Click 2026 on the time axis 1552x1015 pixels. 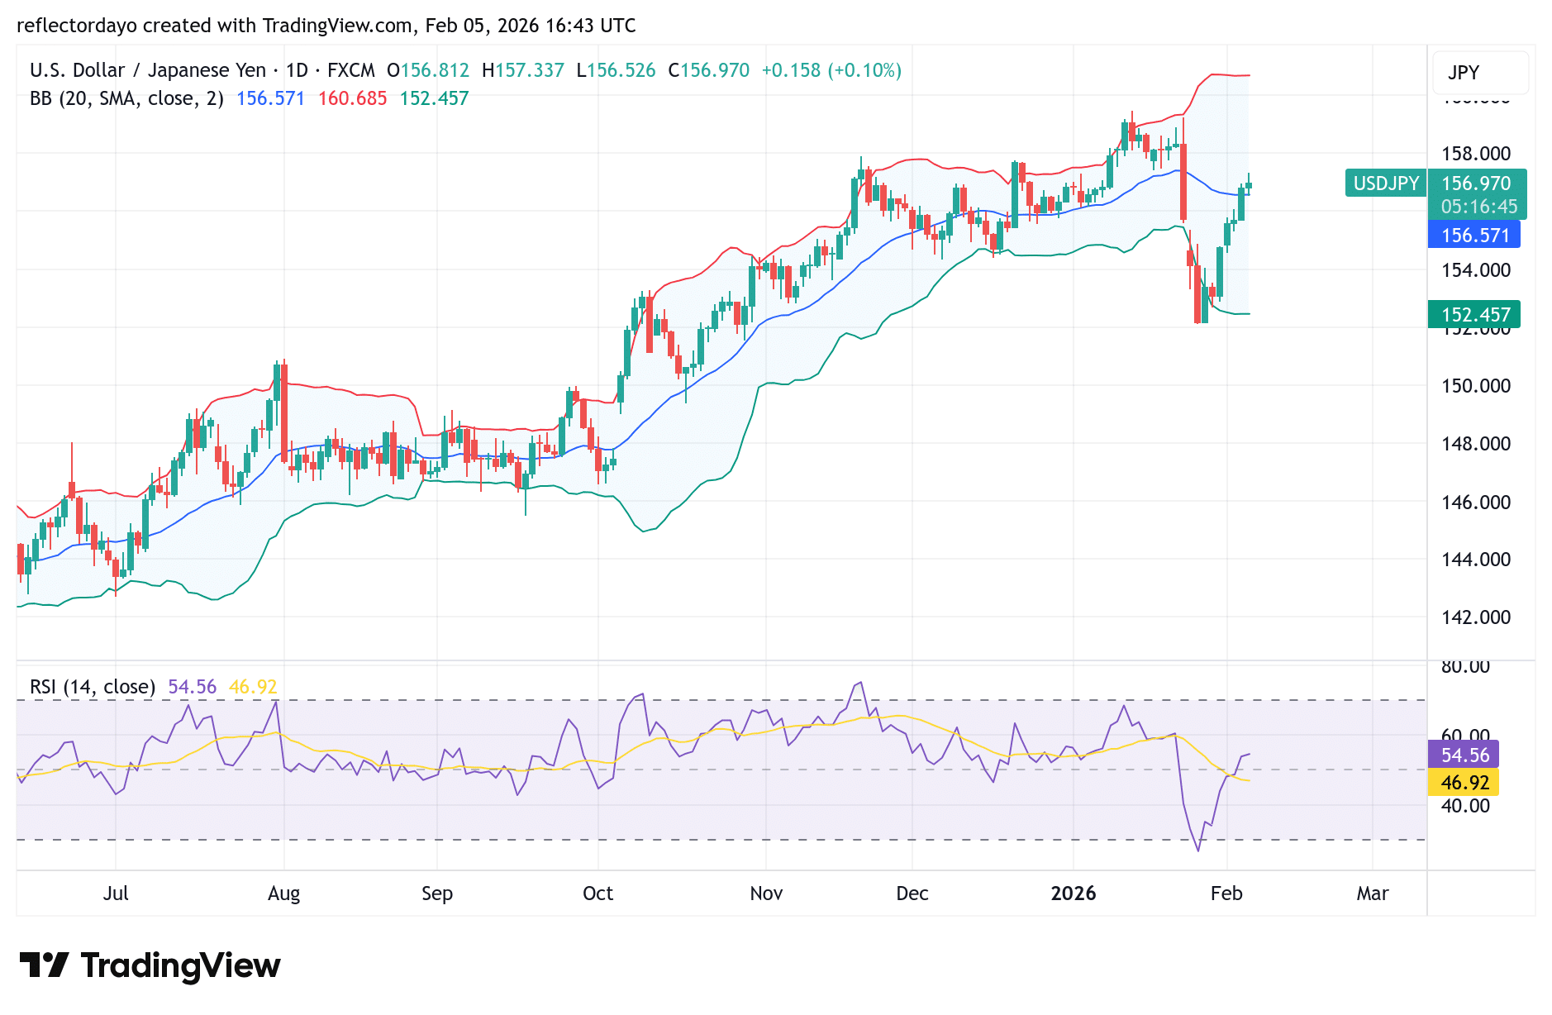pos(1074,893)
